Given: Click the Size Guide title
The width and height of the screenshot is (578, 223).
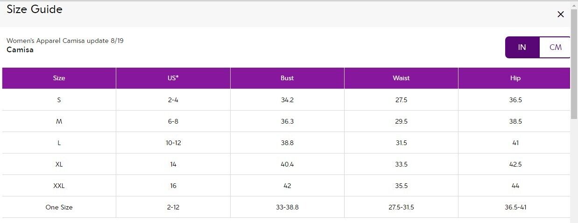Looking at the screenshot, I should pyautogui.click(x=35, y=9).
